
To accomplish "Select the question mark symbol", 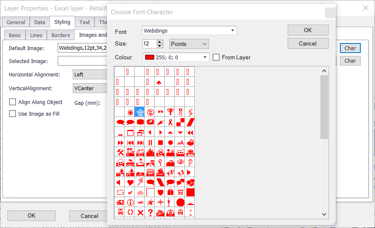I will pos(150,213).
